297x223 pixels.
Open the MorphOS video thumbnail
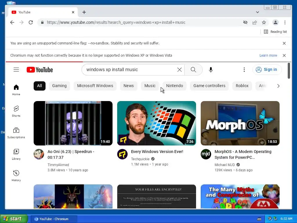(x=240, y=123)
